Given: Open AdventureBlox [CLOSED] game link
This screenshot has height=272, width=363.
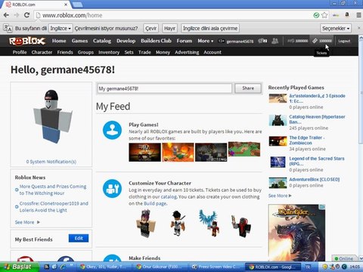Looking at the screenshot, I should tap(315, 179).
